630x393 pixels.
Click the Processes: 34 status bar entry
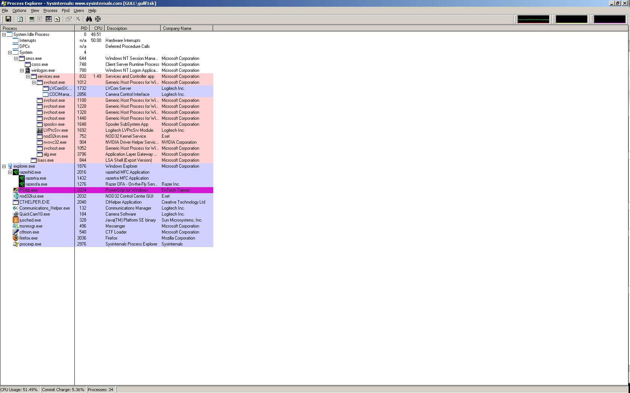101,390
